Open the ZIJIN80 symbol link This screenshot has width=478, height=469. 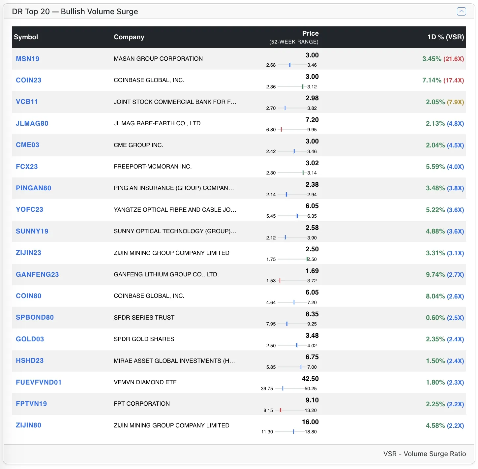pos(29,425)
